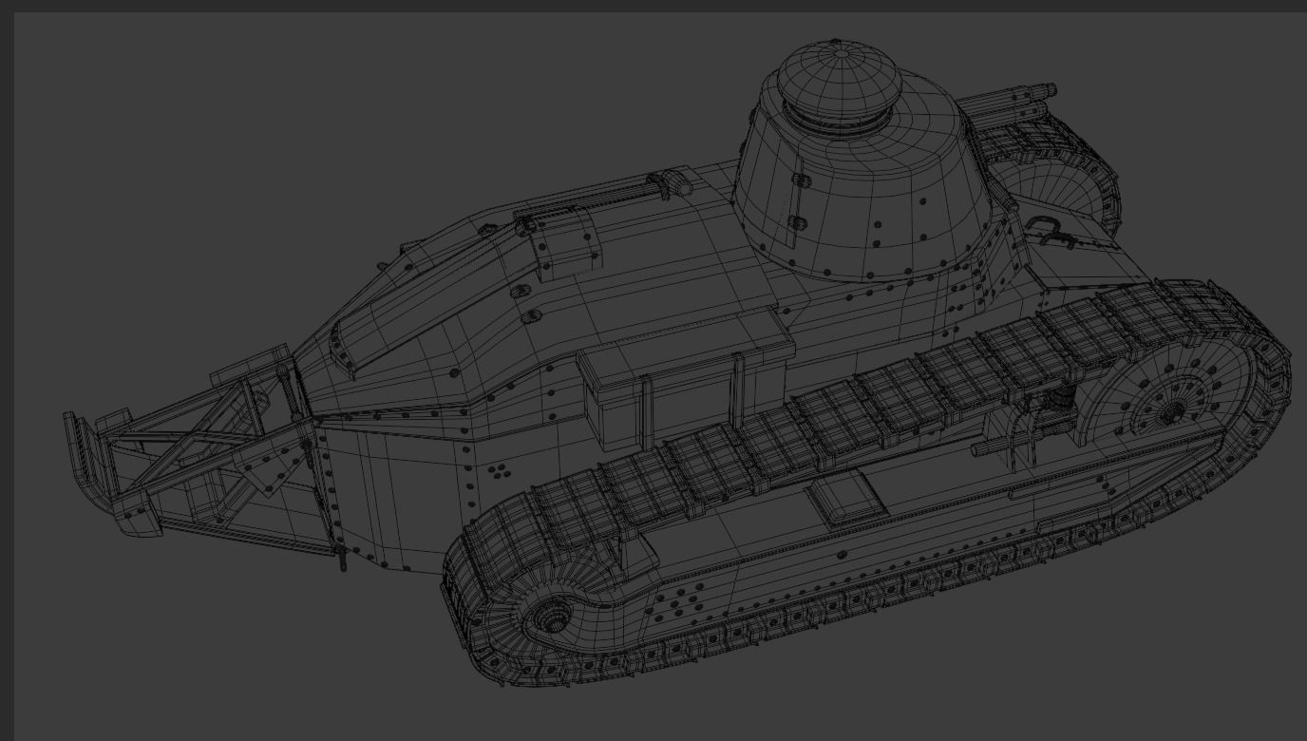Select the storage box on the hull side
This screenshot has width=1307, height=741.
[686, 380]
